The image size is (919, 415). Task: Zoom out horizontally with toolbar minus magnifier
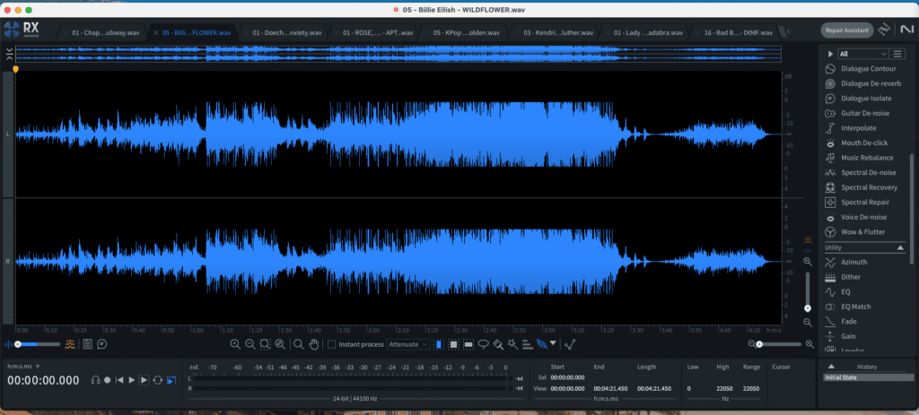tap(250, 344)
